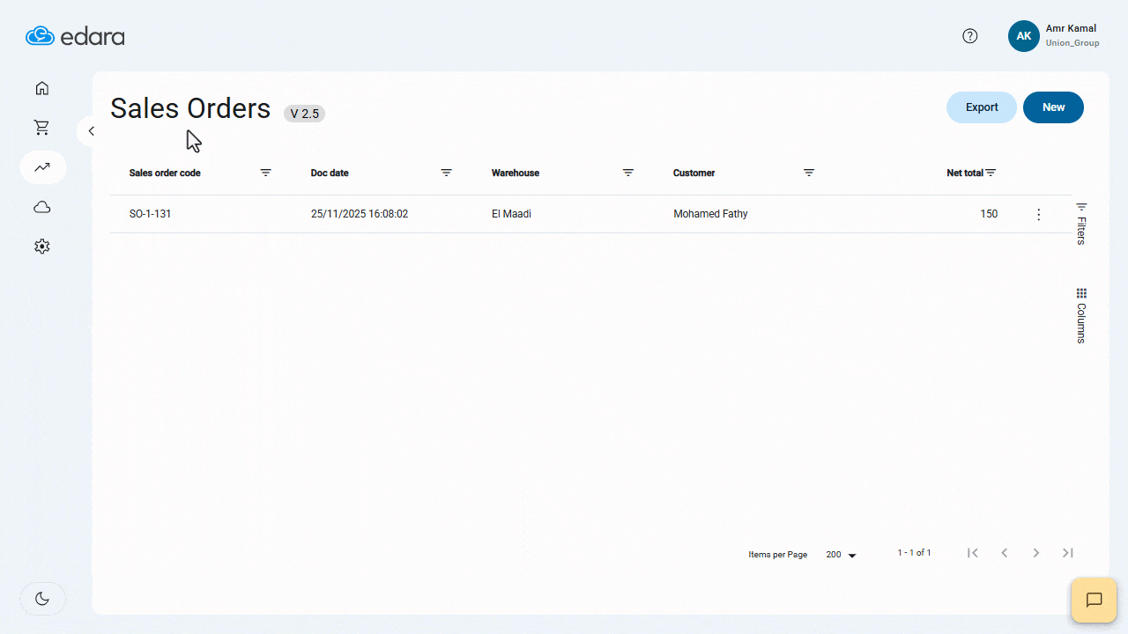This screenshot has height=634, width=1128.
Task: Open the Home page from sidebar
Action: [42, 88]
